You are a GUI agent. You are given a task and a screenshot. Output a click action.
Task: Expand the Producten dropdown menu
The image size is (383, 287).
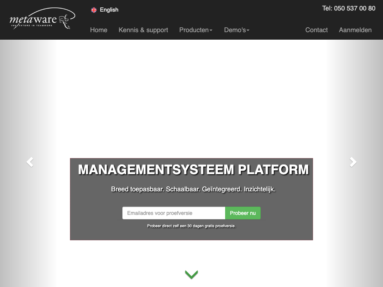[x=194, y=30]
